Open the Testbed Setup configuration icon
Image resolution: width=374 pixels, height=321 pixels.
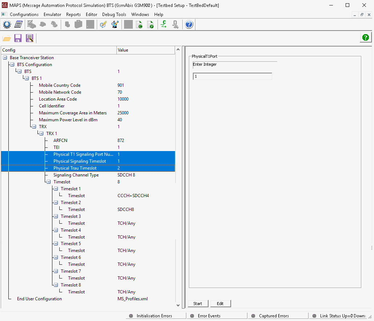pos(7,24)
